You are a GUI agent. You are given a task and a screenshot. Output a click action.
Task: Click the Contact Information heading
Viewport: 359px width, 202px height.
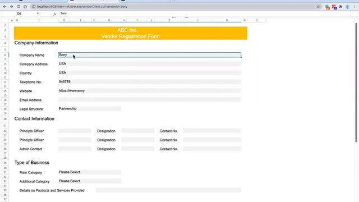34,118
